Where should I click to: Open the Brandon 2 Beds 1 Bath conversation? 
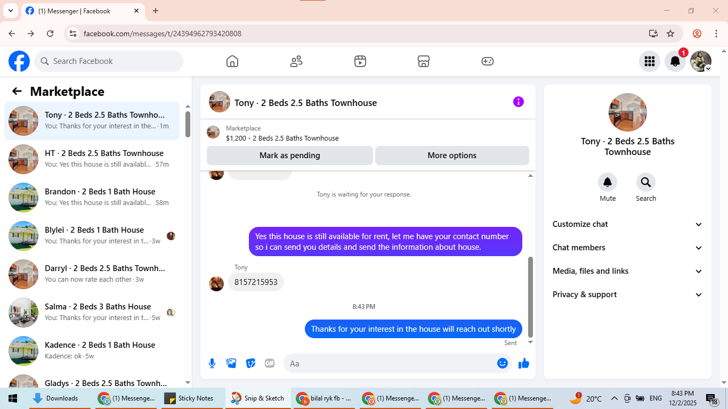92,198
